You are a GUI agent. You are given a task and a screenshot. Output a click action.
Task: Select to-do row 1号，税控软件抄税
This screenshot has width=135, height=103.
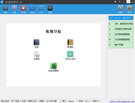(121, 24)
